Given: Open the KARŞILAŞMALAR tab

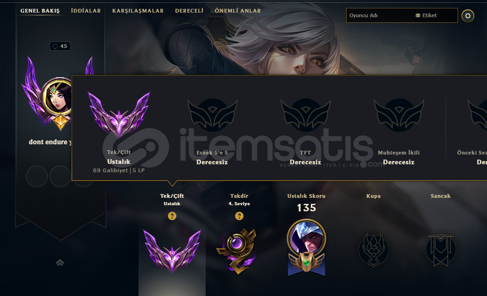Looking at the screenshot, I should pyautogui.click(x=138, y=11).
